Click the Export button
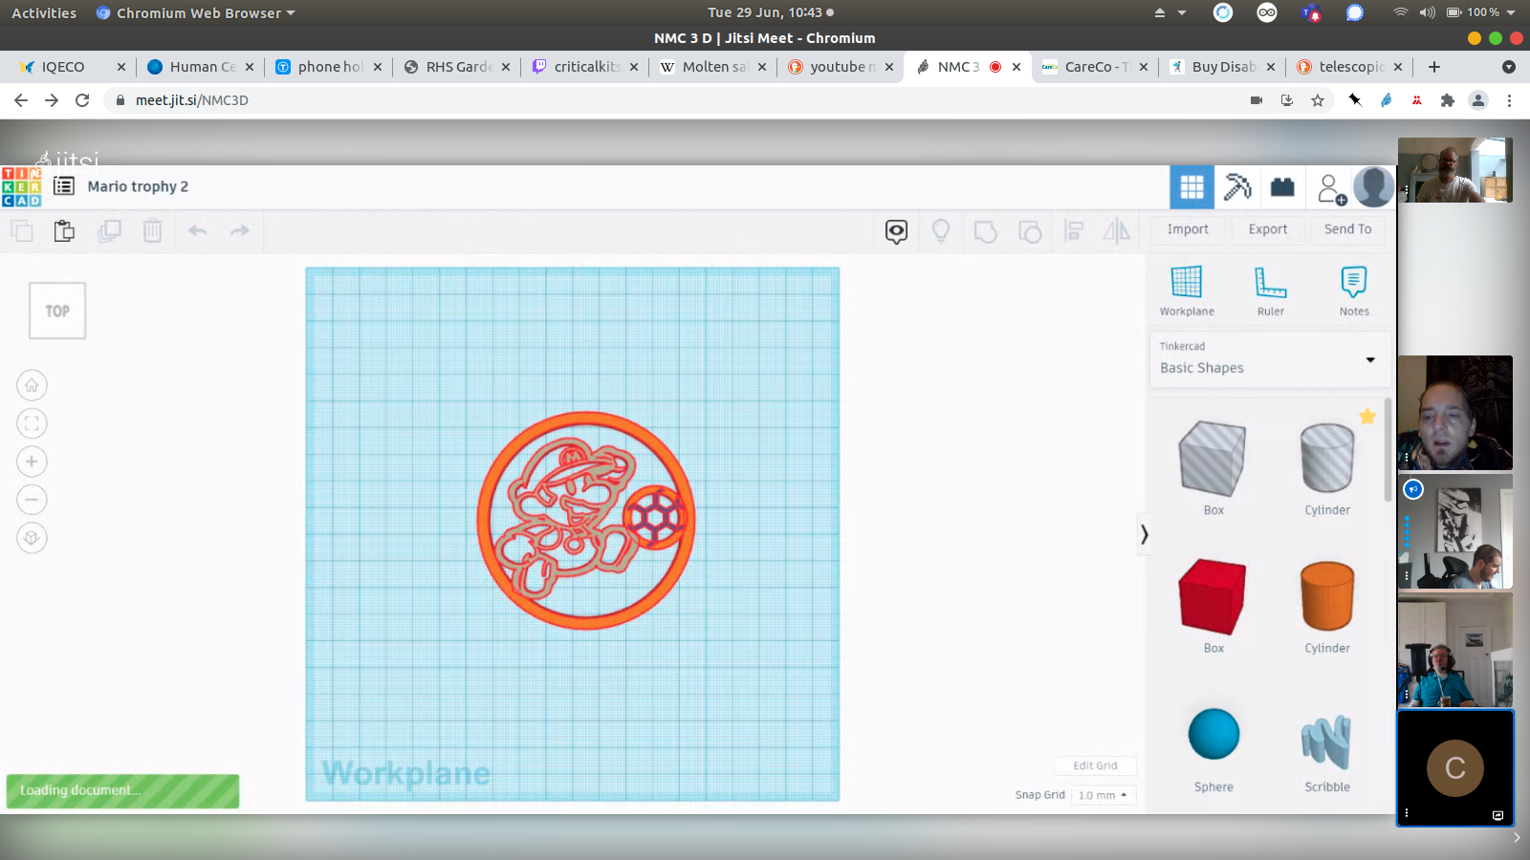This screenshot has width=1530, height=860. [x=1268, y=229]
